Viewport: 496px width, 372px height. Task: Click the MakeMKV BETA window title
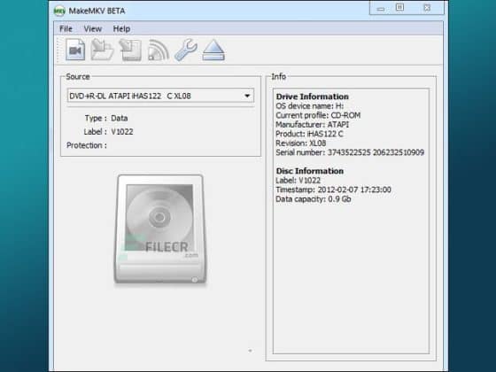97,11
